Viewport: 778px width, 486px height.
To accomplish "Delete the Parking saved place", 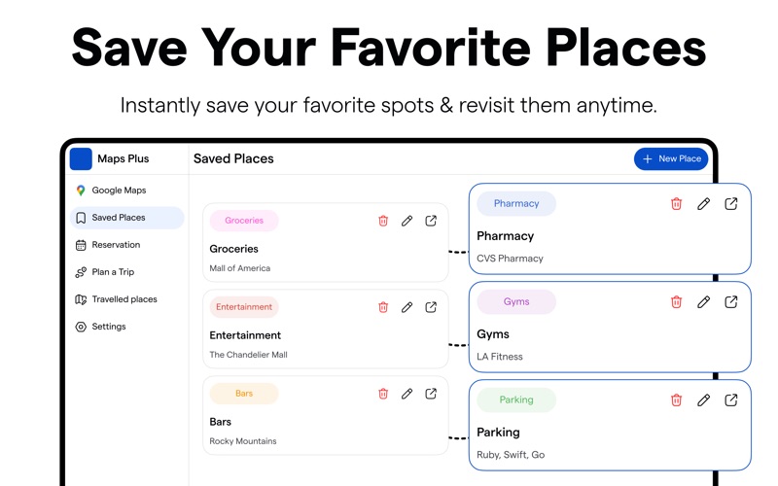I will point(676,400).
